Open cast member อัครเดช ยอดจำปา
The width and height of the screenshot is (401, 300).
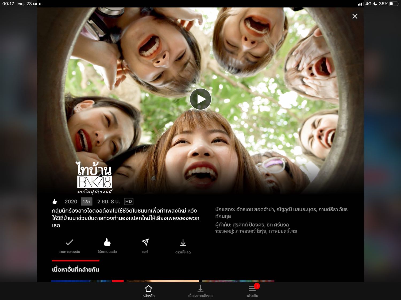tap(255, 209)
